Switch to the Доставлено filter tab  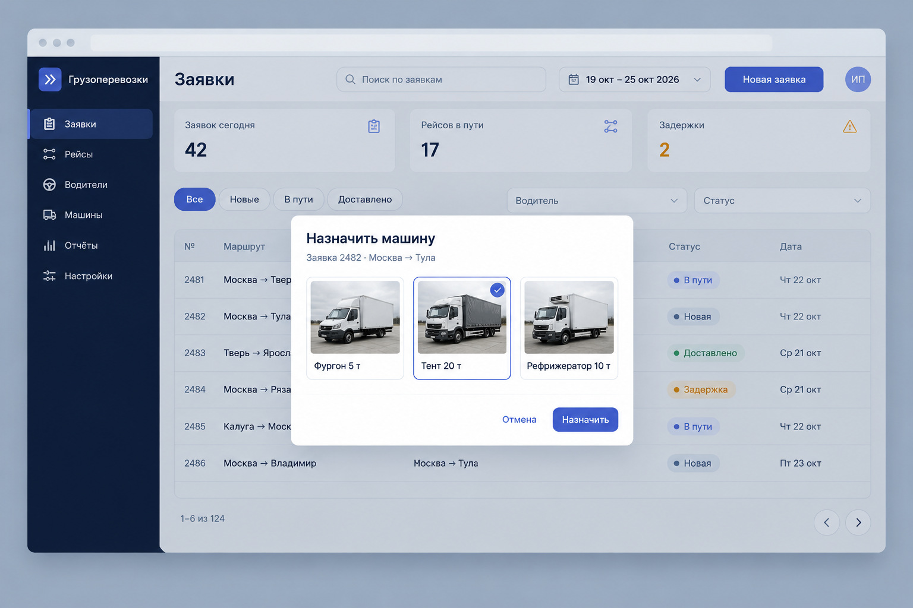[x=365, y=199]
